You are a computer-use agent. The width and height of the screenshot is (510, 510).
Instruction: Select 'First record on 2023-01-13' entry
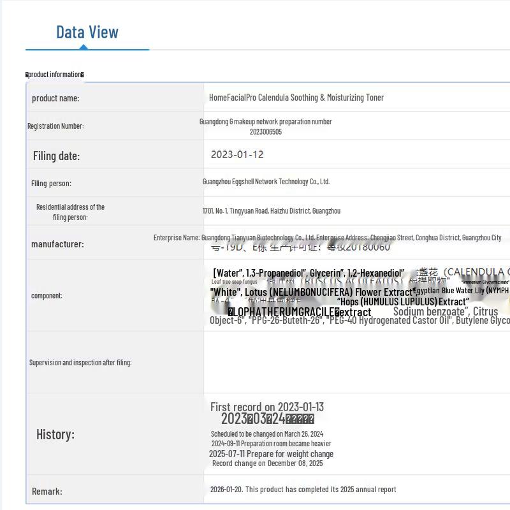pyautogui.click(x=267, y=407)
